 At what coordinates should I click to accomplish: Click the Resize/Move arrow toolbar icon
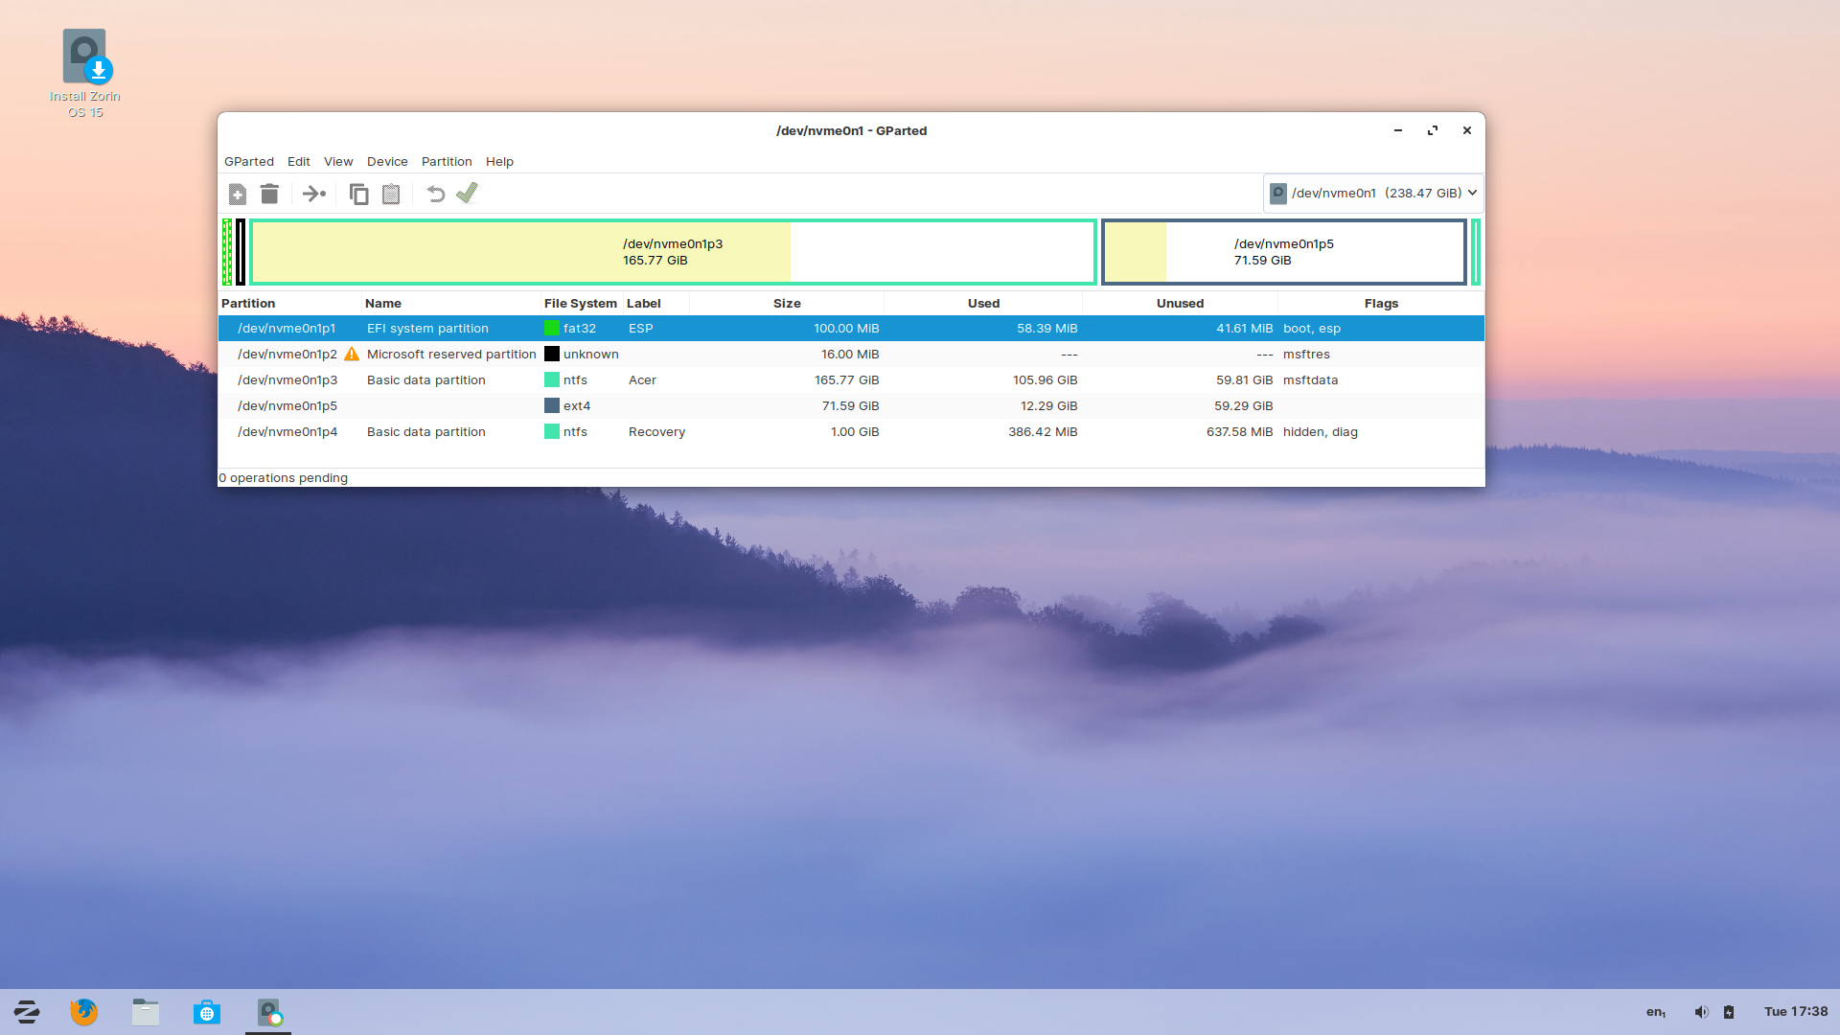(x=313, y=195)
